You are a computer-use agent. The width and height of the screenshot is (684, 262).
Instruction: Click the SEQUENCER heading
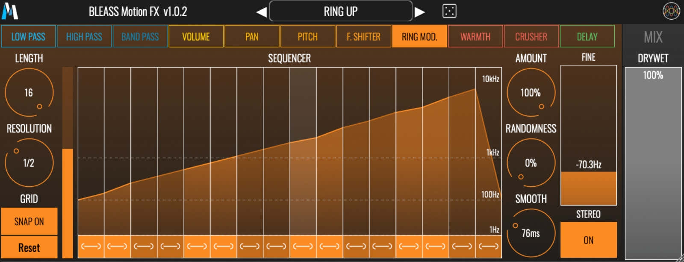[x=289, y=58]
